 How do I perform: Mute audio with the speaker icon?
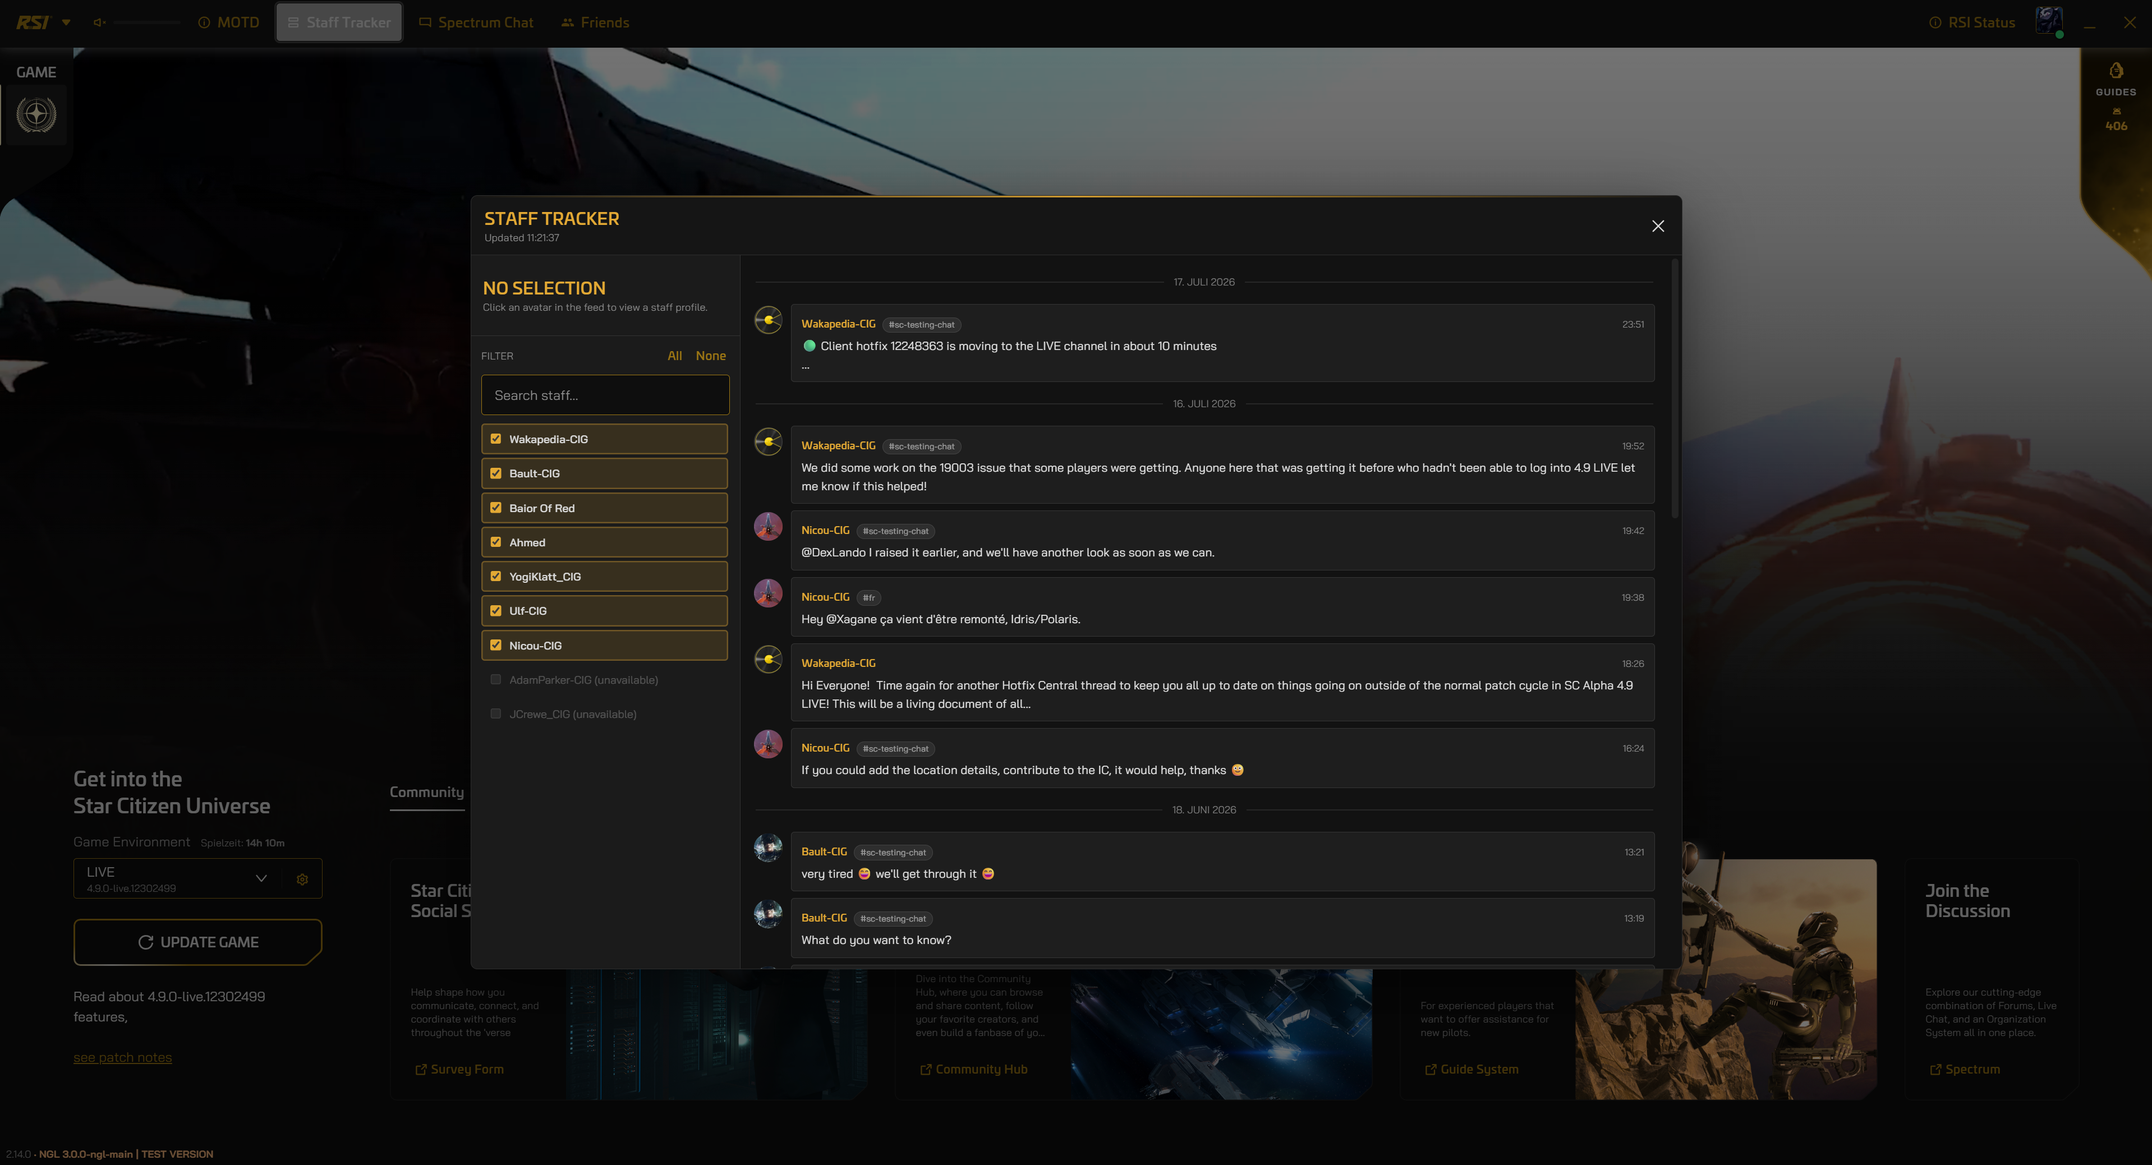coord(99,22)
